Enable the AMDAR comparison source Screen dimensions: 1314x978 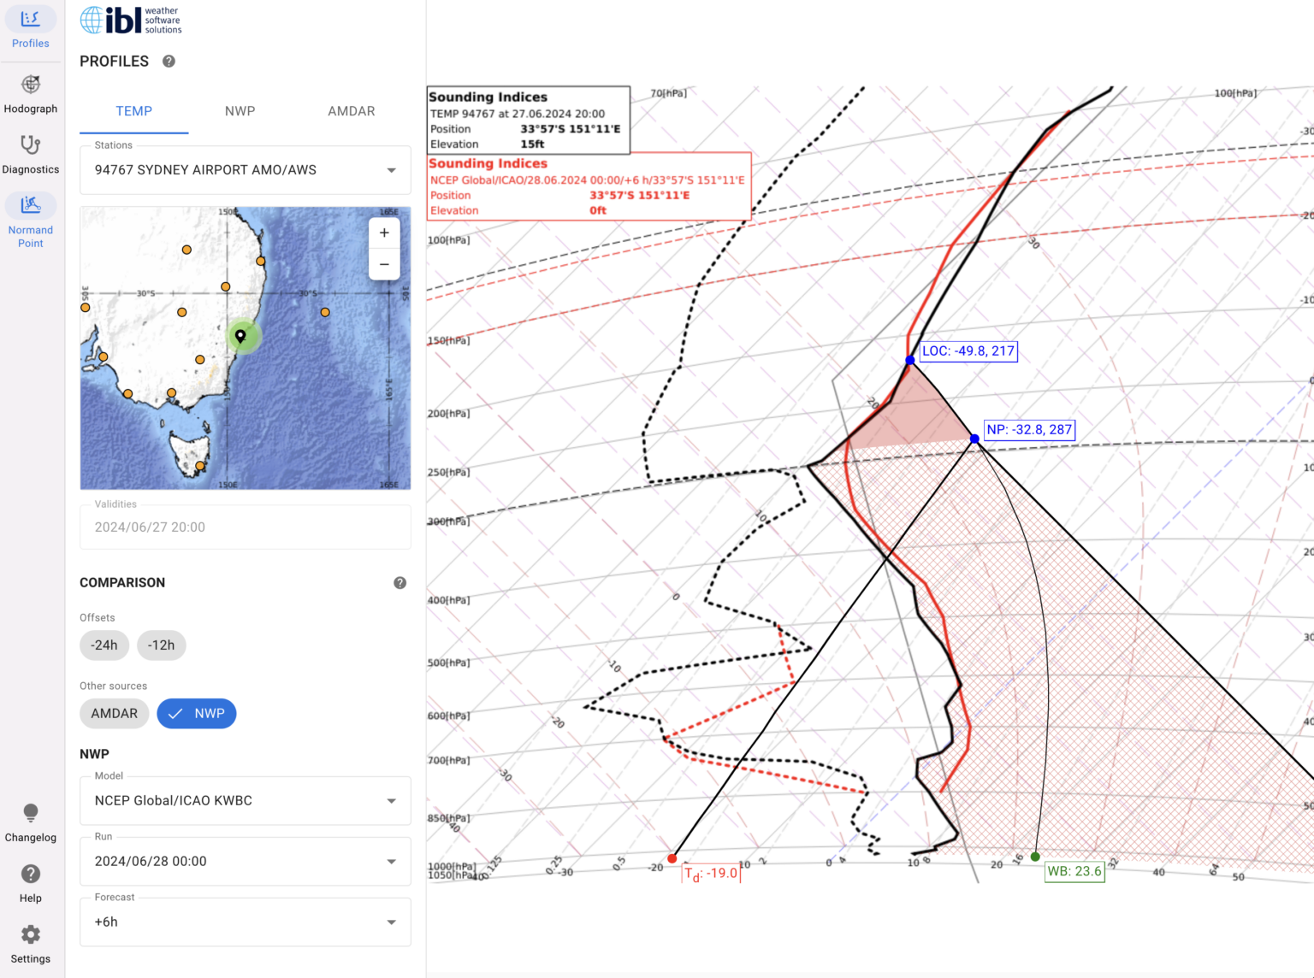click(114, 713)
